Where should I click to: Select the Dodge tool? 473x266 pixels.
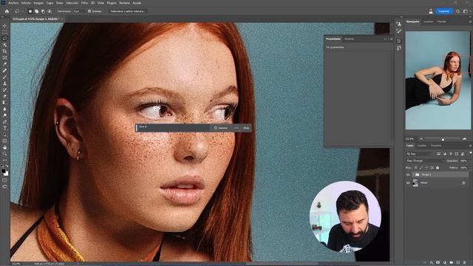coord(4,115)
